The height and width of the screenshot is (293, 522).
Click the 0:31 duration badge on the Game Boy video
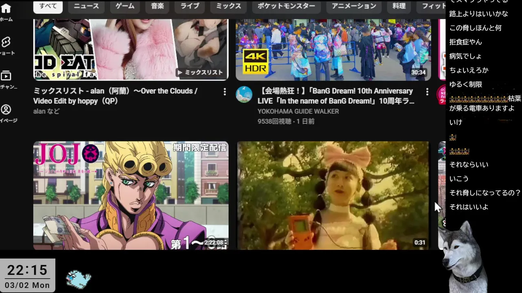pyautogui.click(x=420, y=243)
